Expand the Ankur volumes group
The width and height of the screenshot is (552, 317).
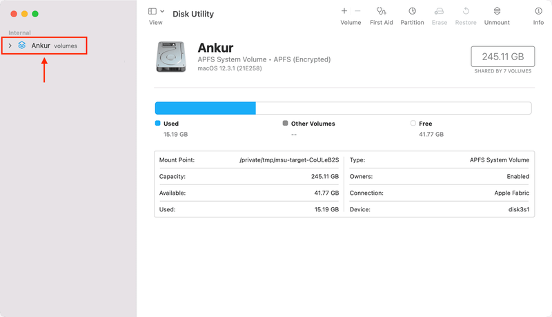10,46
